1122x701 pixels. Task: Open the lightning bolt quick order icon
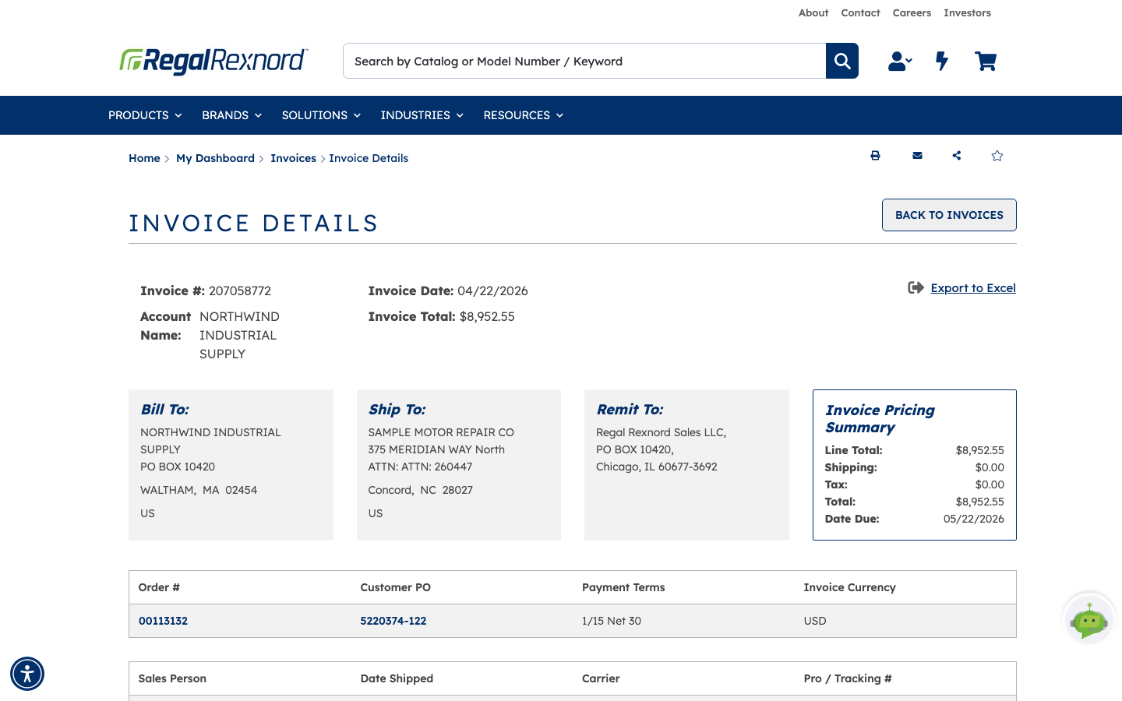tap(942, 61)
